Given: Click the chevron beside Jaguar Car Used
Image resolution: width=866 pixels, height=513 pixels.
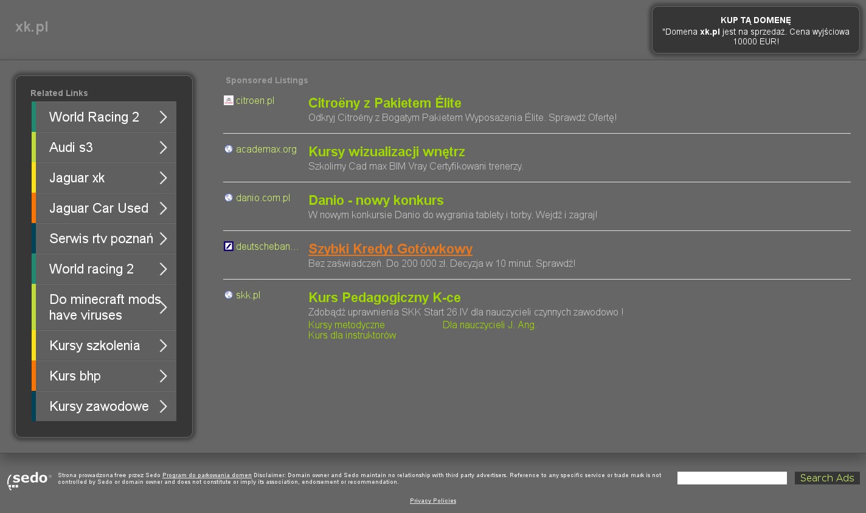Looking at the screenshot, I should 163,208.
